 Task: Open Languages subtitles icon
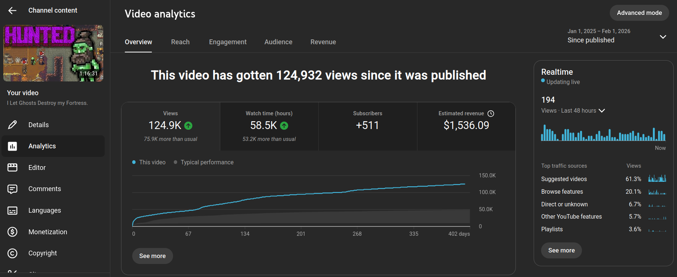[12, 210]
